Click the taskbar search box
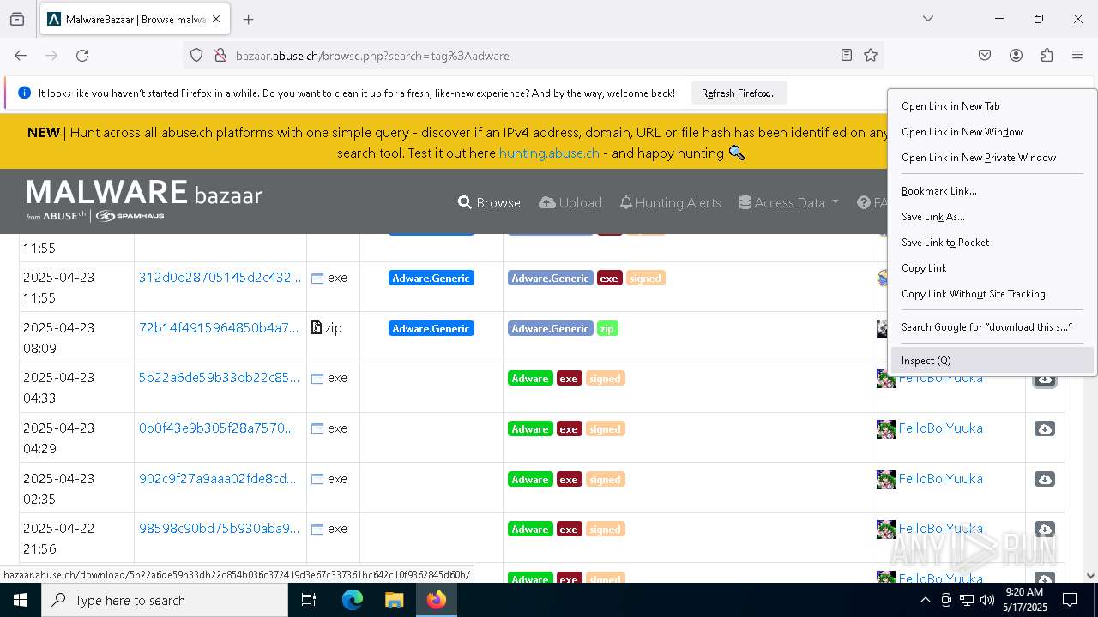This screenshot has height=617, width=1098. [x=165, y=600]
